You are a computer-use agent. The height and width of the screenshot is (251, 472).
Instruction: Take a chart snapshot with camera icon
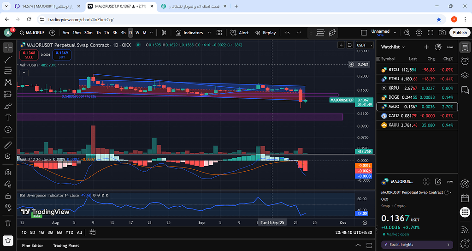(442, 33)
